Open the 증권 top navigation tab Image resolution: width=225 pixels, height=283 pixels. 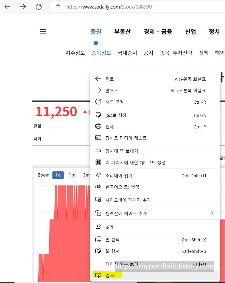(x=96, y=32)
